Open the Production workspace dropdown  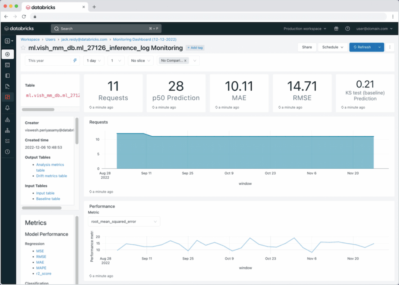pyautogui.click(x=305, y=28)
